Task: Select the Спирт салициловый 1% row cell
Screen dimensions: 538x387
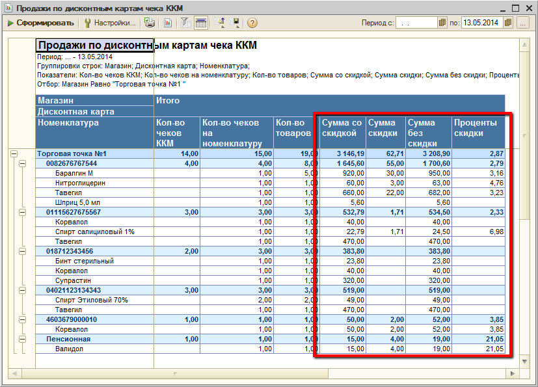Action: click(95, 232)
